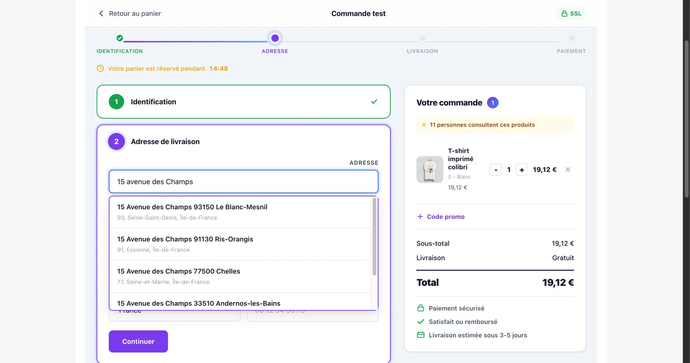The height and width of the screenshot is (363, 690).
Task: Click the Gratuit delivery value
Action: point(563,258)
